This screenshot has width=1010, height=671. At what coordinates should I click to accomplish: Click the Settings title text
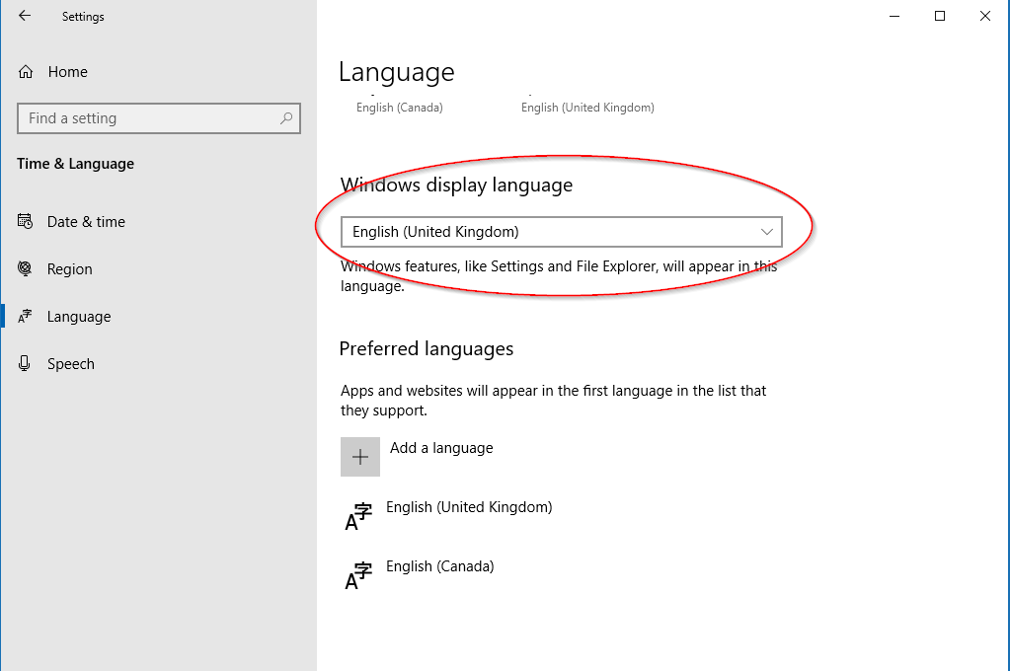[83, 17]
